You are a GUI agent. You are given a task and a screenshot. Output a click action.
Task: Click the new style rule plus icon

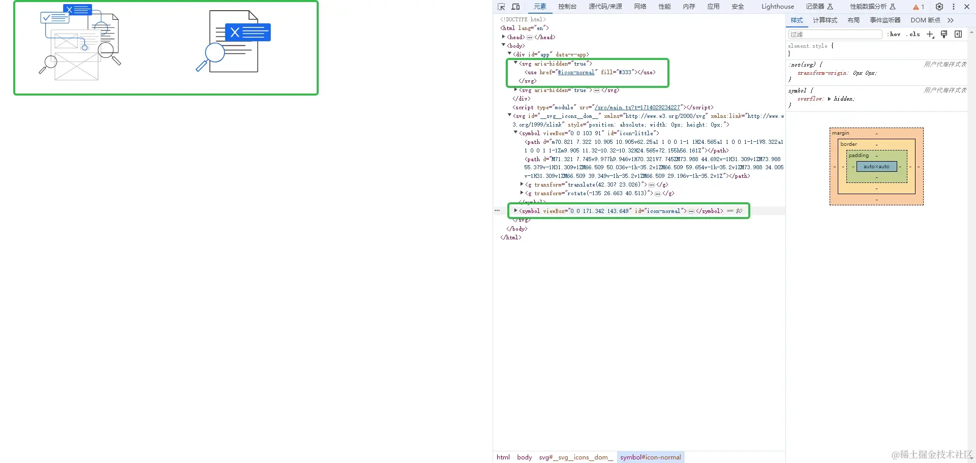coord(930,34)
